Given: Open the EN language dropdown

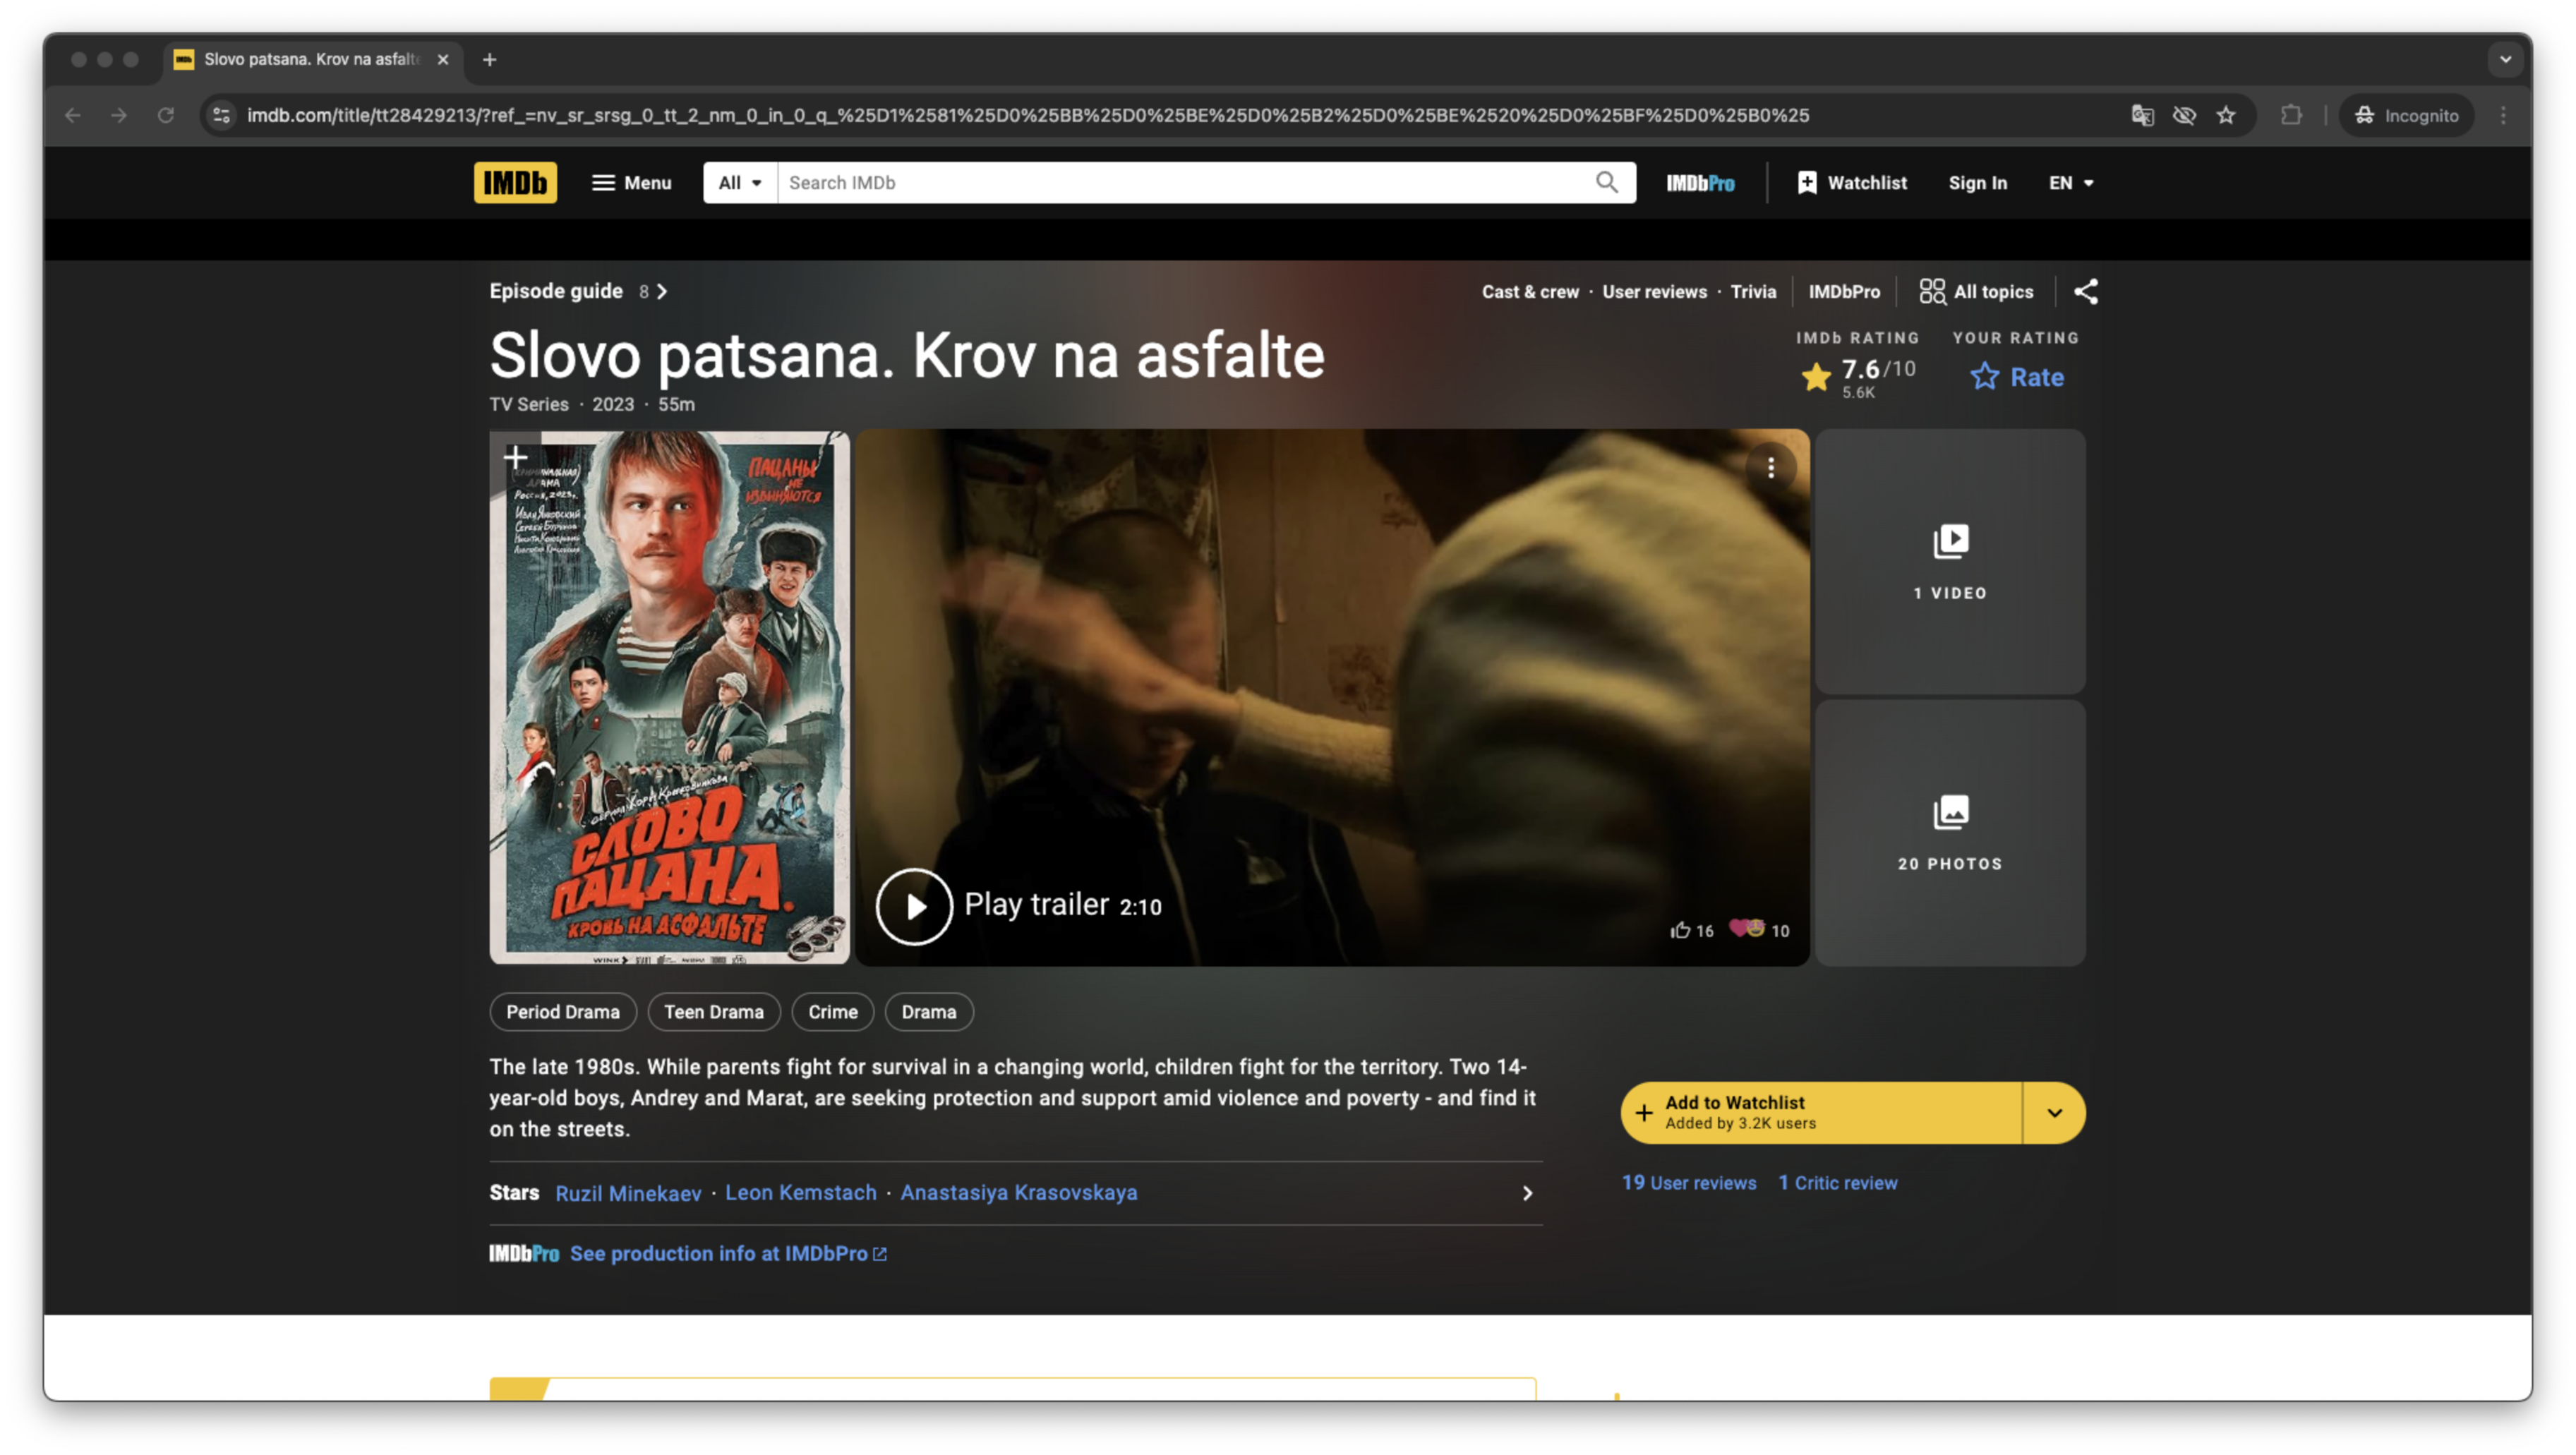Looking at the screenshot, I should [x=2070, y=183].
